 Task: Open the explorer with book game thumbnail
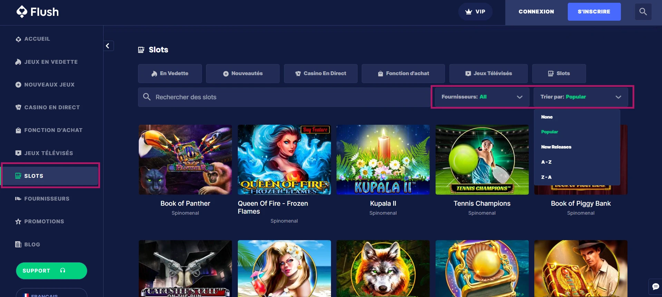[x=581, y=269]
